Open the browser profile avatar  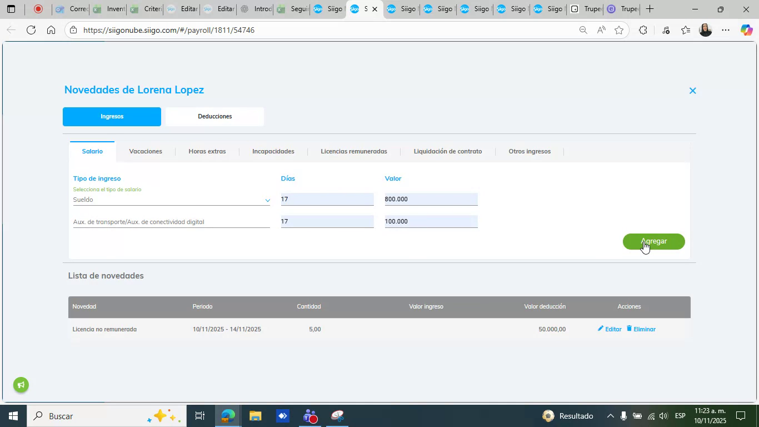coord(706,30)
